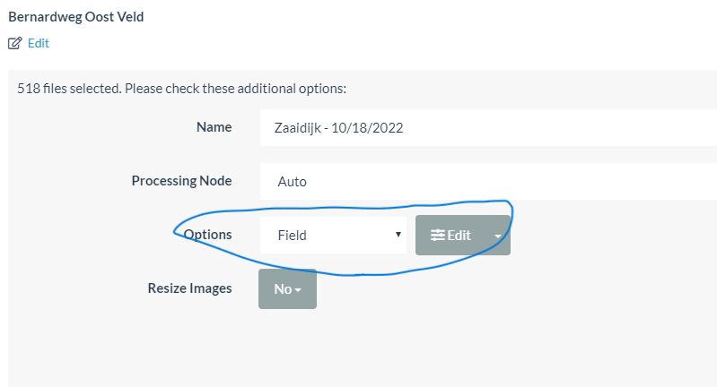Click the Bernardweg Oost Veld project title
The height and width of the screenshot is (387, 717).
point(75,17)
